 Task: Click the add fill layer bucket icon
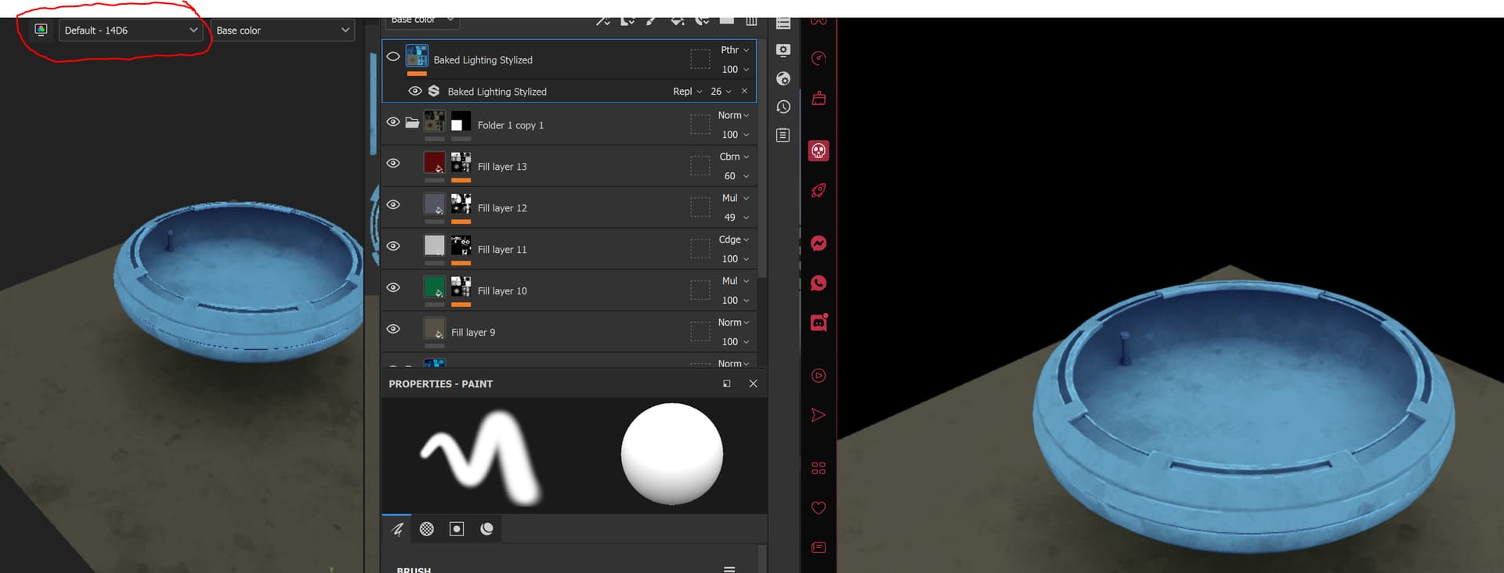tap(678, 20)
